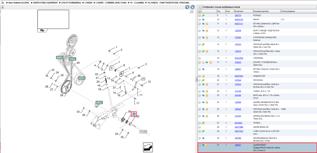
Task: Toggle selection circle for row 31 bearing
Action: point(199,145)
